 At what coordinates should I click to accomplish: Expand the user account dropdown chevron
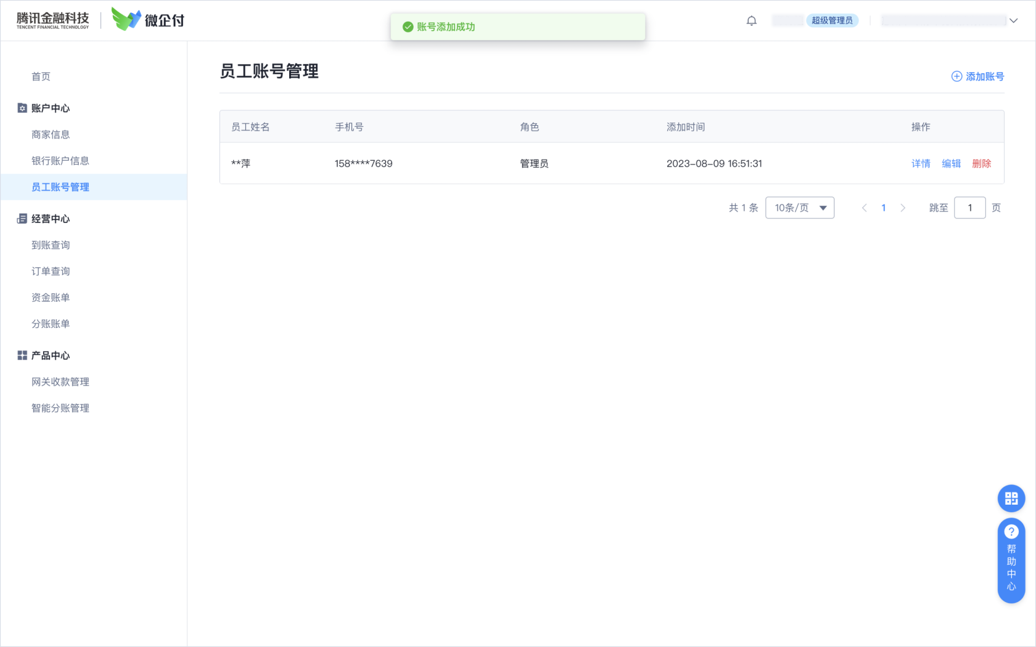tap(1013, 21)
